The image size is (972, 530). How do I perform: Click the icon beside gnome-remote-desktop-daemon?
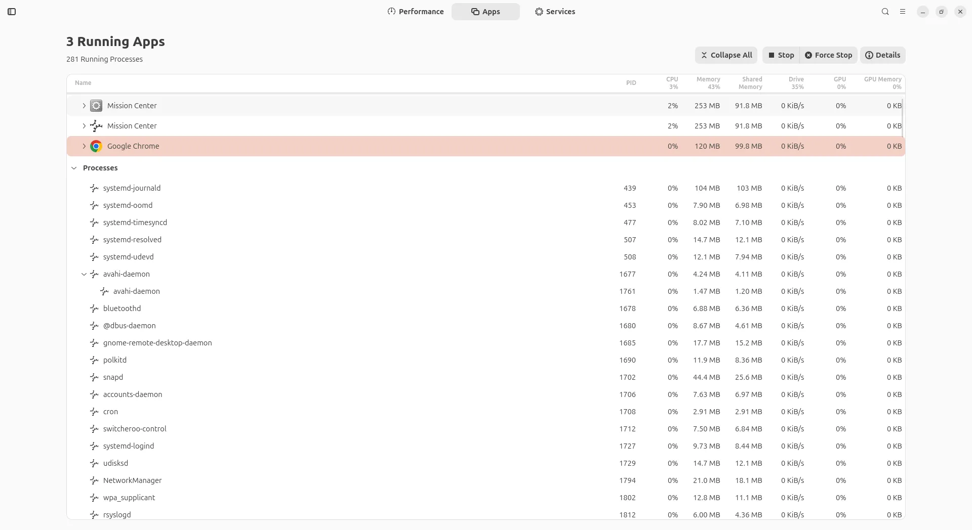94,343
